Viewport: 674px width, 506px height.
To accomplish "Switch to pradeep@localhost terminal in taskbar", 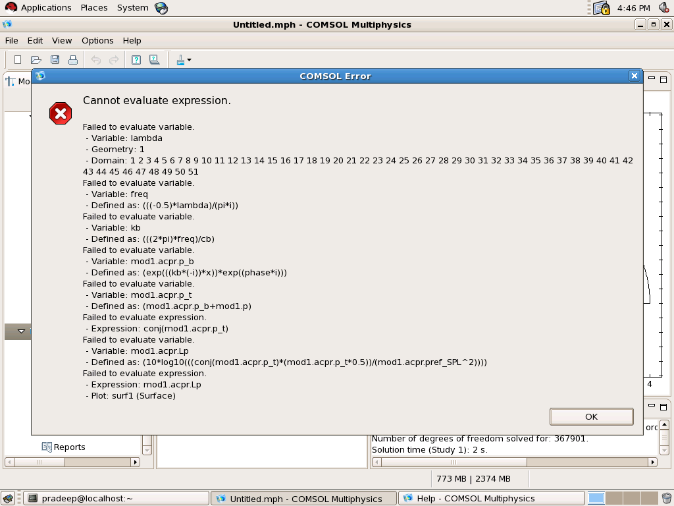I will (x=116, y=498).
